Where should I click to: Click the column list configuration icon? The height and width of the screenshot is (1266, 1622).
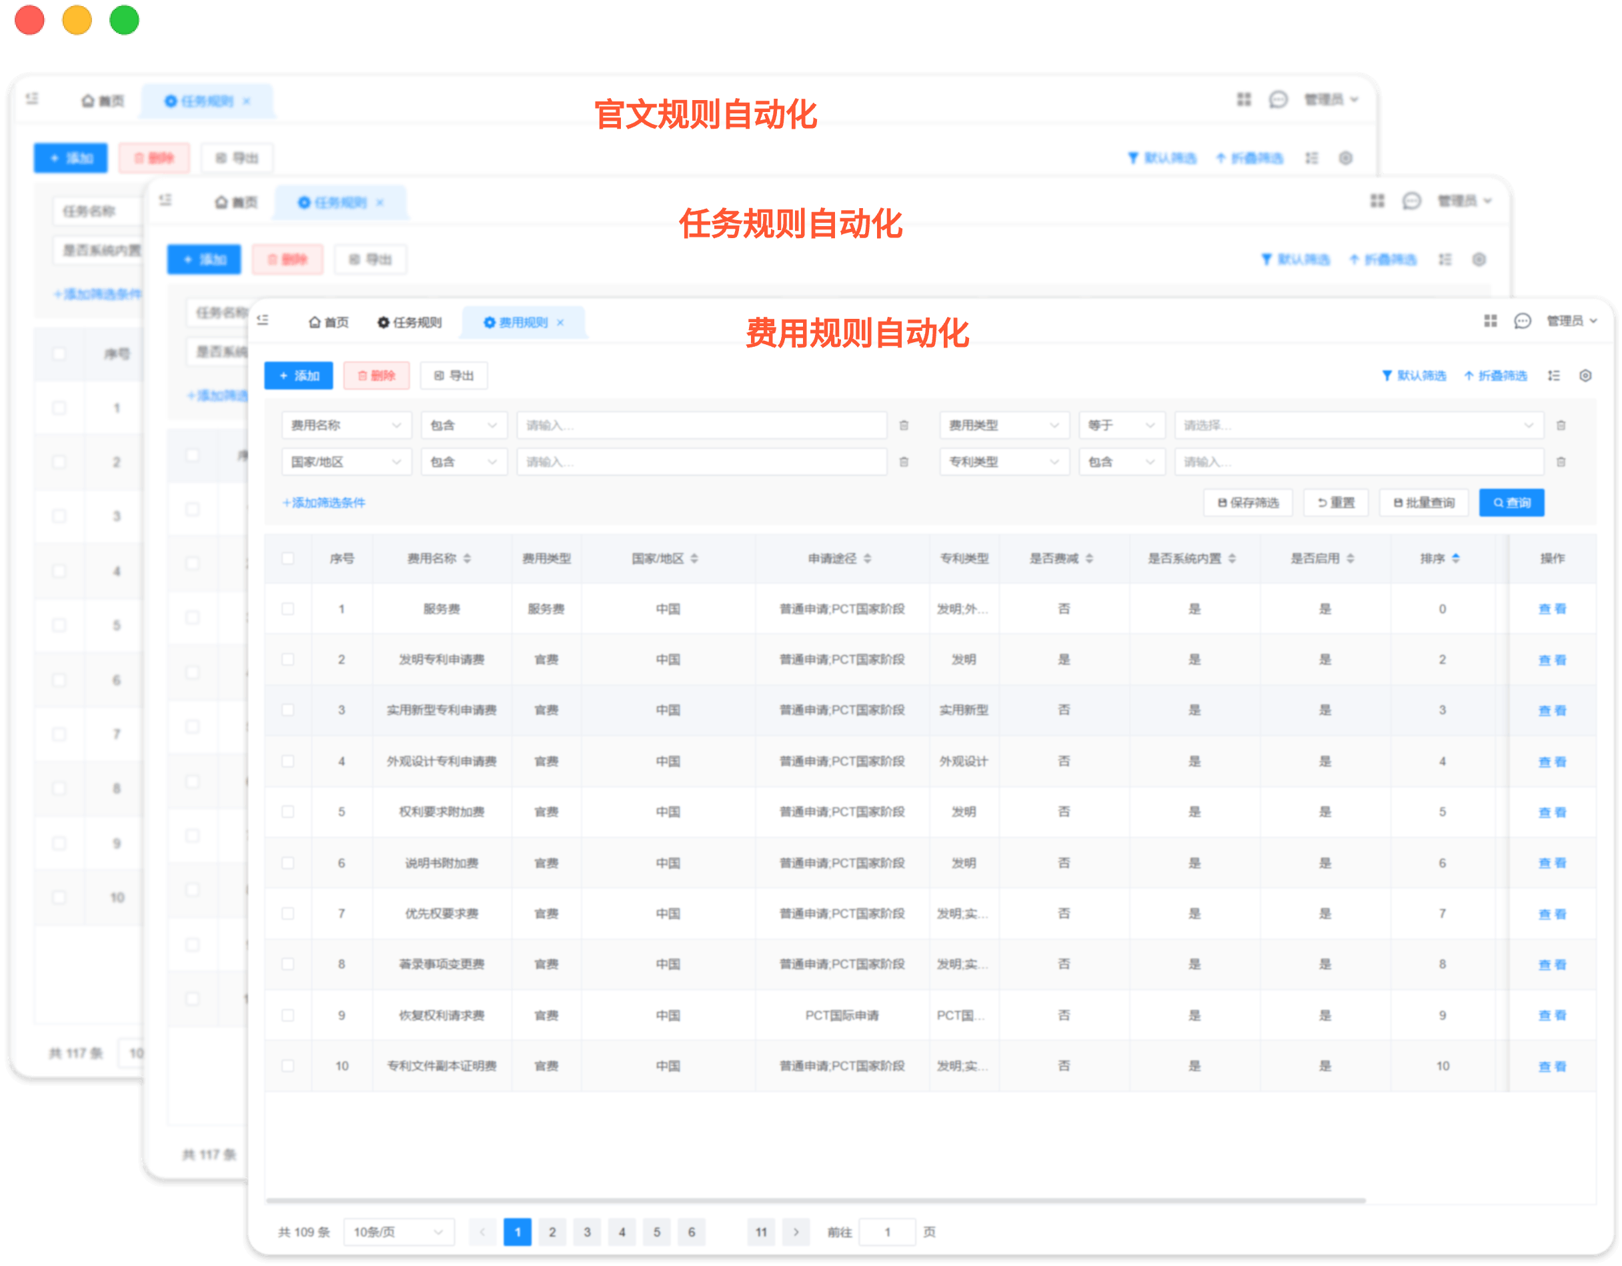tap(1555, 375)
